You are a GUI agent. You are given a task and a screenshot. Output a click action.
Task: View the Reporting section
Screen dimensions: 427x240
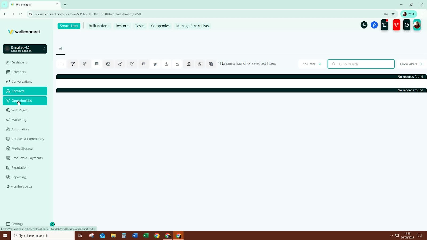[x=25, y=177]
